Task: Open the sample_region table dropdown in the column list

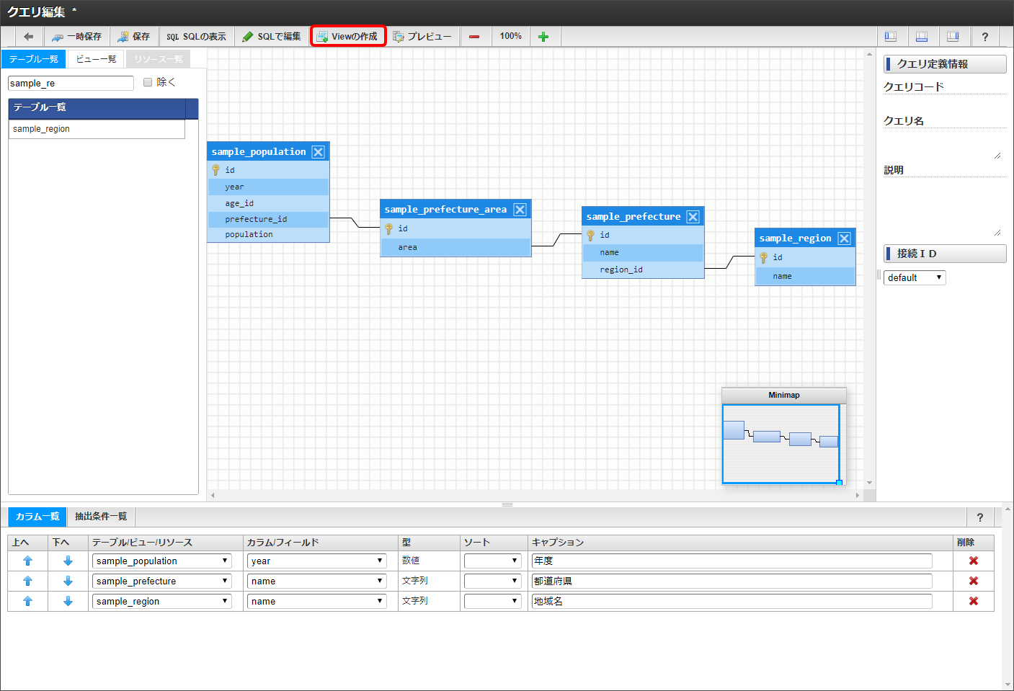Action: pyautogui.click(x=162, y=601)
